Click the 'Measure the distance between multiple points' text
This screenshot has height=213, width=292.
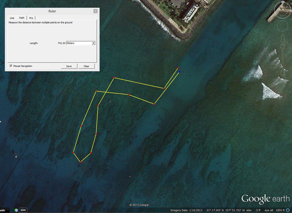[40, 22]
